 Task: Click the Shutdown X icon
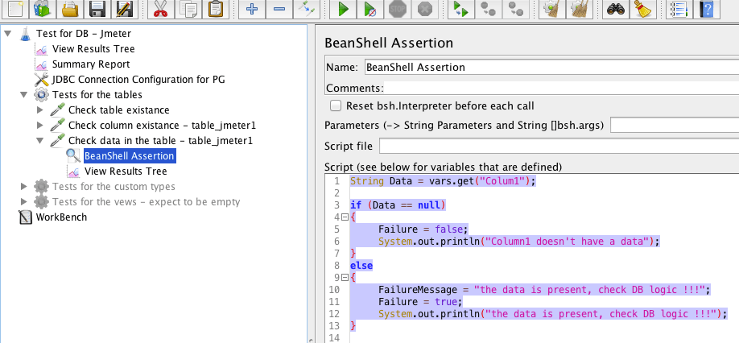coord(425,9)
